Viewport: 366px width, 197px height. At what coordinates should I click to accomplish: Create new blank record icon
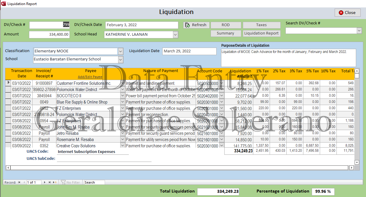(55, 182)
